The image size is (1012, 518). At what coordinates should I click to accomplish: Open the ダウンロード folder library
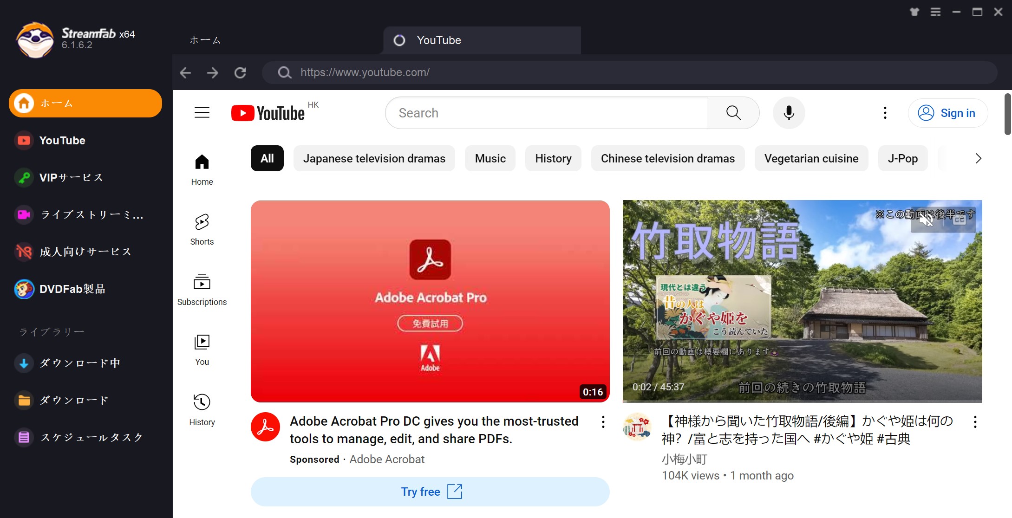coord(85,400)
